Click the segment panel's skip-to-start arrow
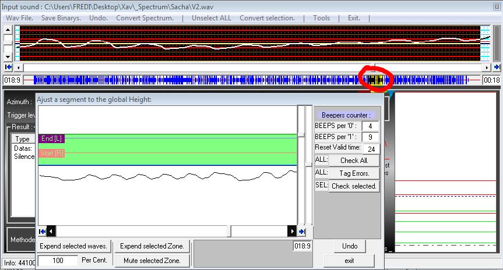Viewport: 503px width, 270px height. (42, 232)
